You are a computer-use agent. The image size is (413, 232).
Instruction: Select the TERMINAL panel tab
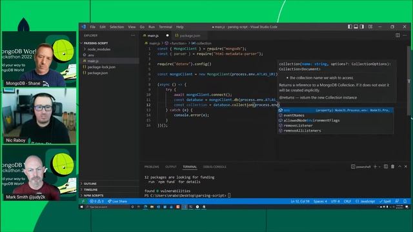pyautogui.click(x=190, y=167)
